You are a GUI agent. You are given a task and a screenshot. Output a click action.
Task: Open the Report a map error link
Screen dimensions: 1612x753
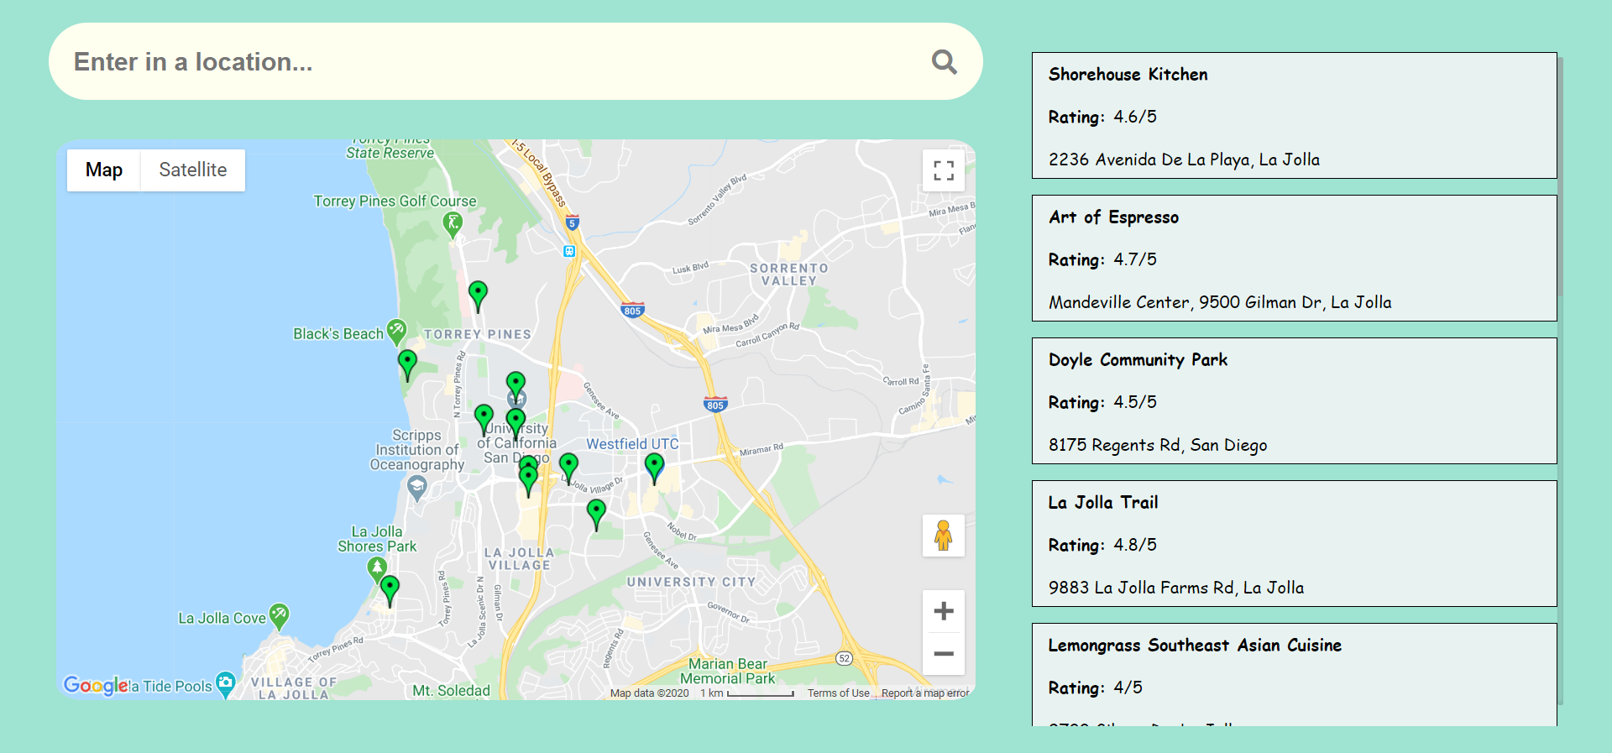click(924, 693)
